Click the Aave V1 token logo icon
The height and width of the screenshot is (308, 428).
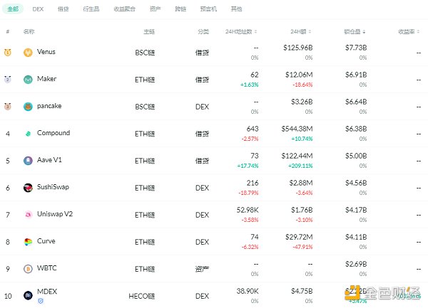(x=28, y=161)
